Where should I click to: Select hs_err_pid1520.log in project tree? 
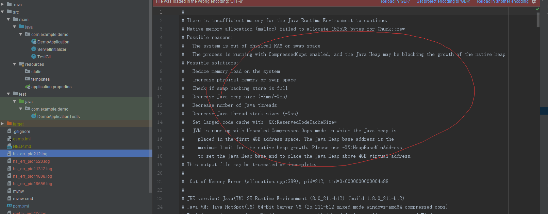point(31,161)
